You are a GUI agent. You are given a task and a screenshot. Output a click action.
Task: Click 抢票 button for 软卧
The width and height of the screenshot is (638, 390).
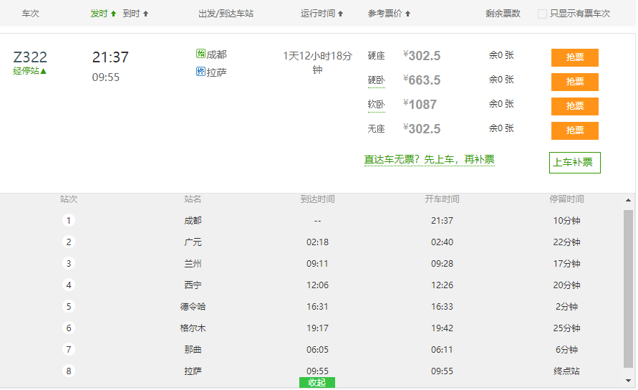point(574,106)
